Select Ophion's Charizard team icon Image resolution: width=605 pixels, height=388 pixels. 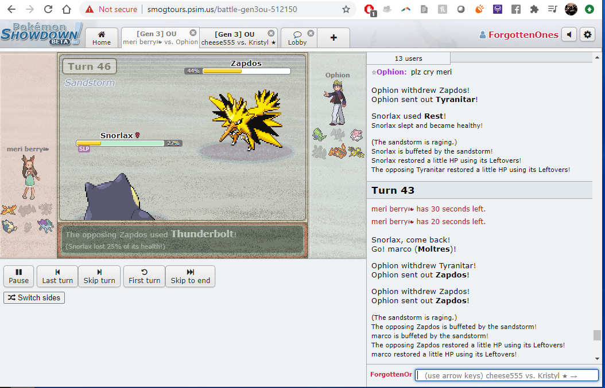pos(338,151)
